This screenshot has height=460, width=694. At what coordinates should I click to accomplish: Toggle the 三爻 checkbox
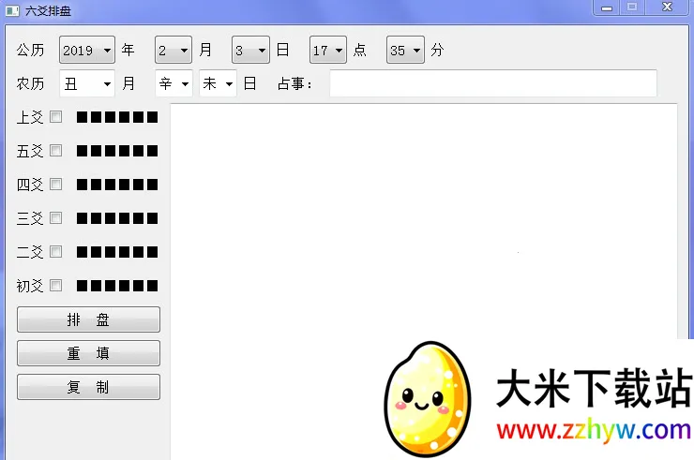coord(56,218)
